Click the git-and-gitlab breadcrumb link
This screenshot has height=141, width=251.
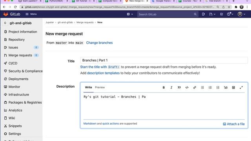point(65,22)
